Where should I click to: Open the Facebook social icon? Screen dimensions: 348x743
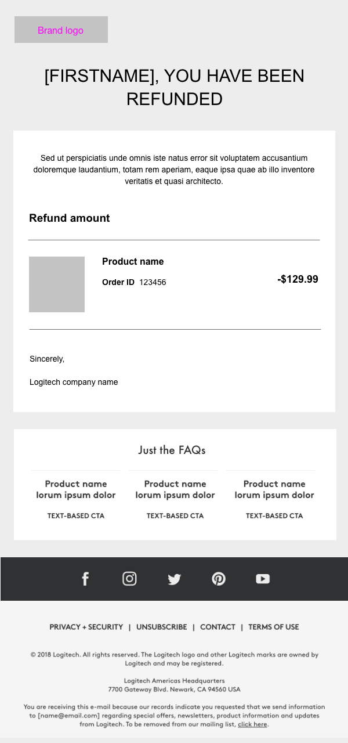point(85,579)
